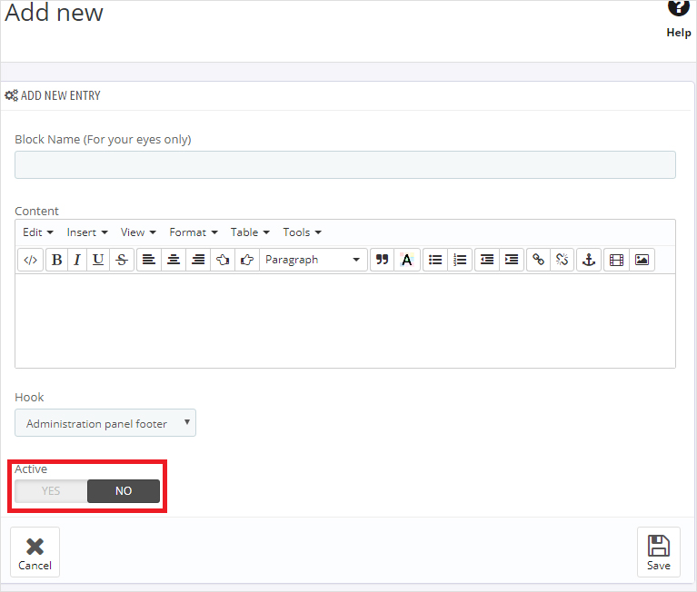
Task: Insert a link using chain icon
Action: pyautogui.click(x=538, y=260)
